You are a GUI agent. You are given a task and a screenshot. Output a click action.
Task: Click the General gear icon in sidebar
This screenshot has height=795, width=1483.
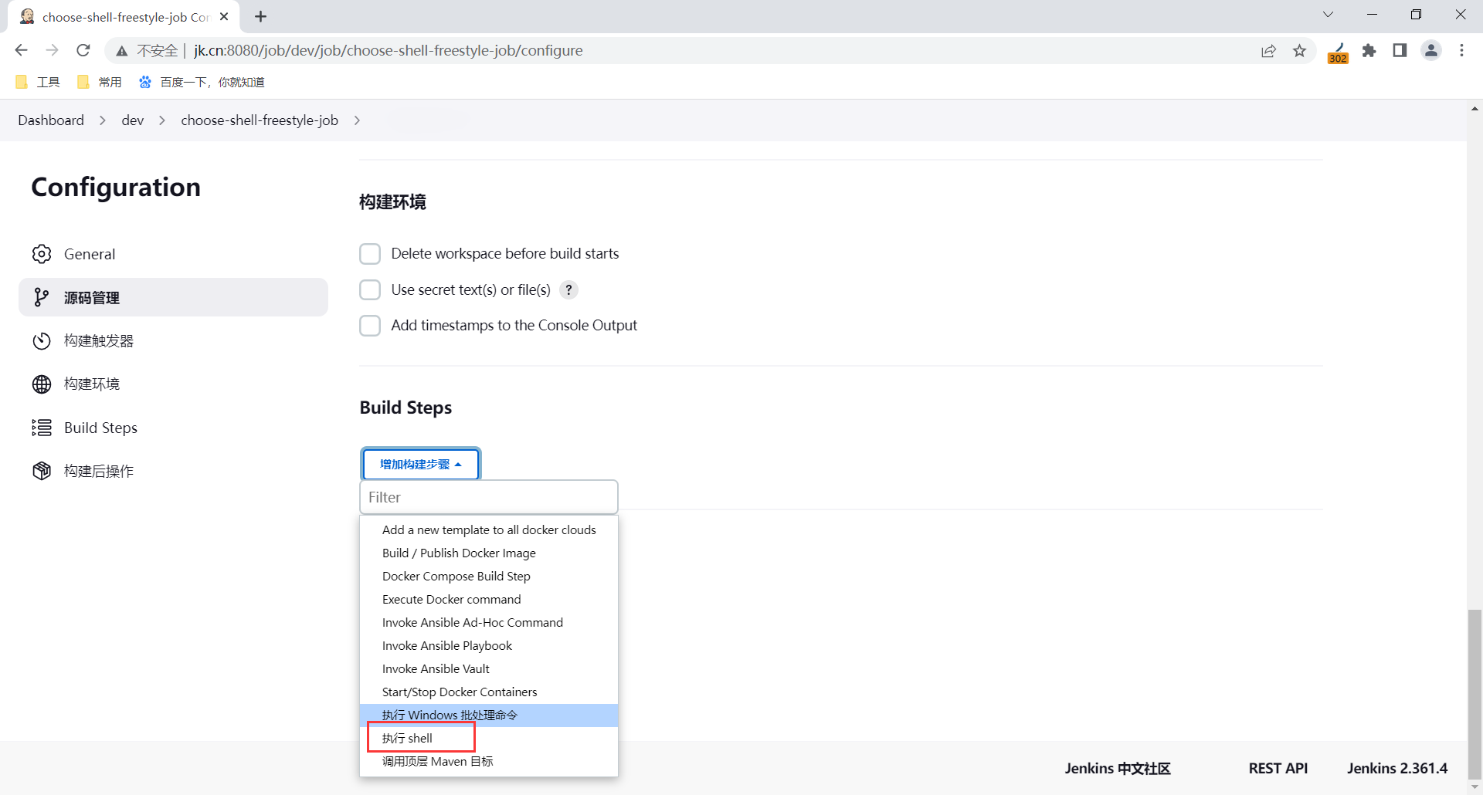pyautogui.click(x=42, y=254)
